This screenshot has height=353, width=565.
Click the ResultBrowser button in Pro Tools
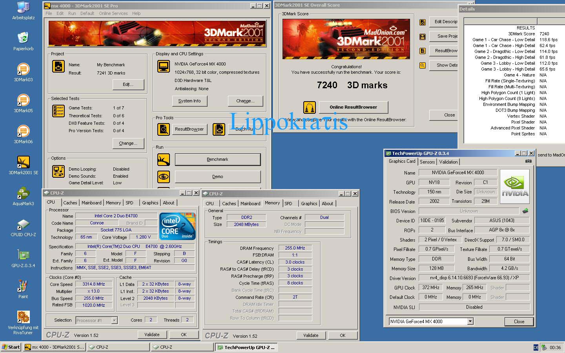190,129
